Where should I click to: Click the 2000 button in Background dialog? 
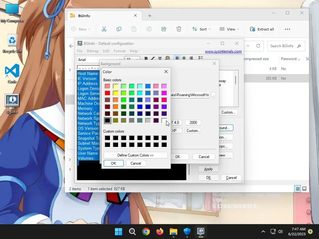[x=193, y=123]
